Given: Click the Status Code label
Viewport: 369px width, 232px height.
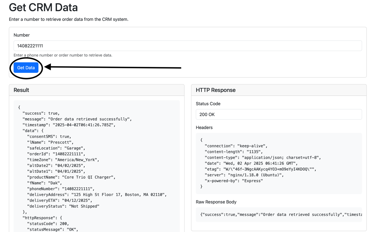Looking at the screenshot, I should [x=208, y=104].
